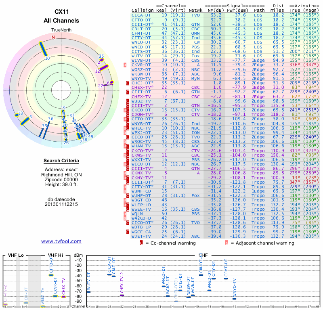This screenshot has height=310, width=323.
Task: Click the channel 36 line on the radar plot
Action: coord(46,130)
